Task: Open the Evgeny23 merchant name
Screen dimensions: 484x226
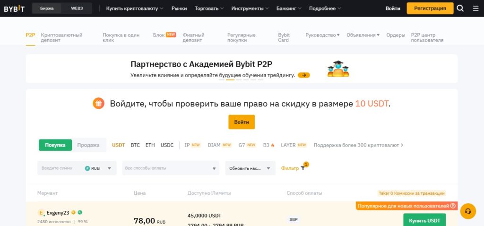Action: click(x=58, y=213)
